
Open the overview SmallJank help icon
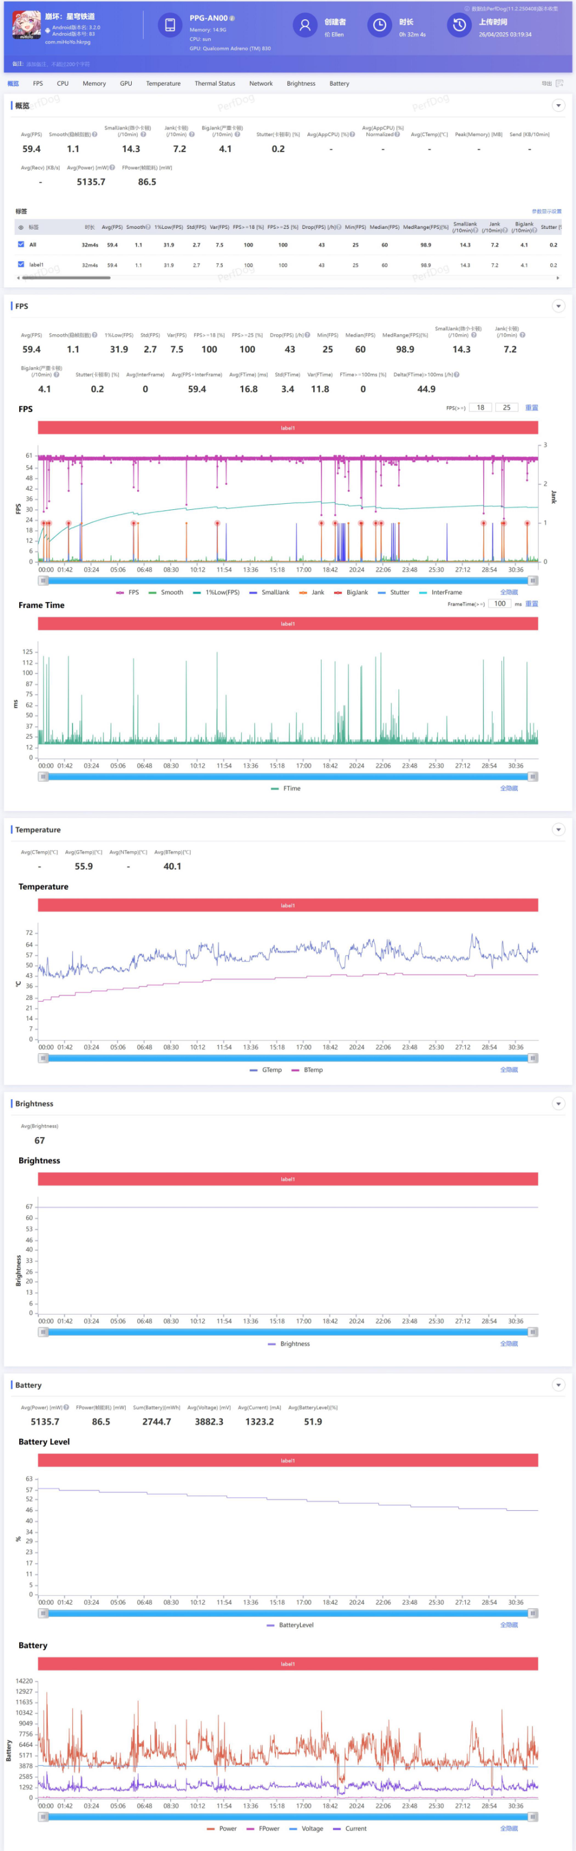(x=143, y=134)
